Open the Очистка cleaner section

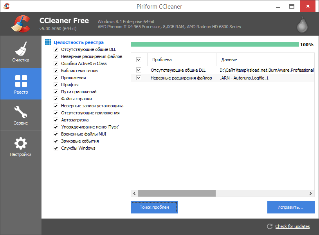(x=20, y=52)
